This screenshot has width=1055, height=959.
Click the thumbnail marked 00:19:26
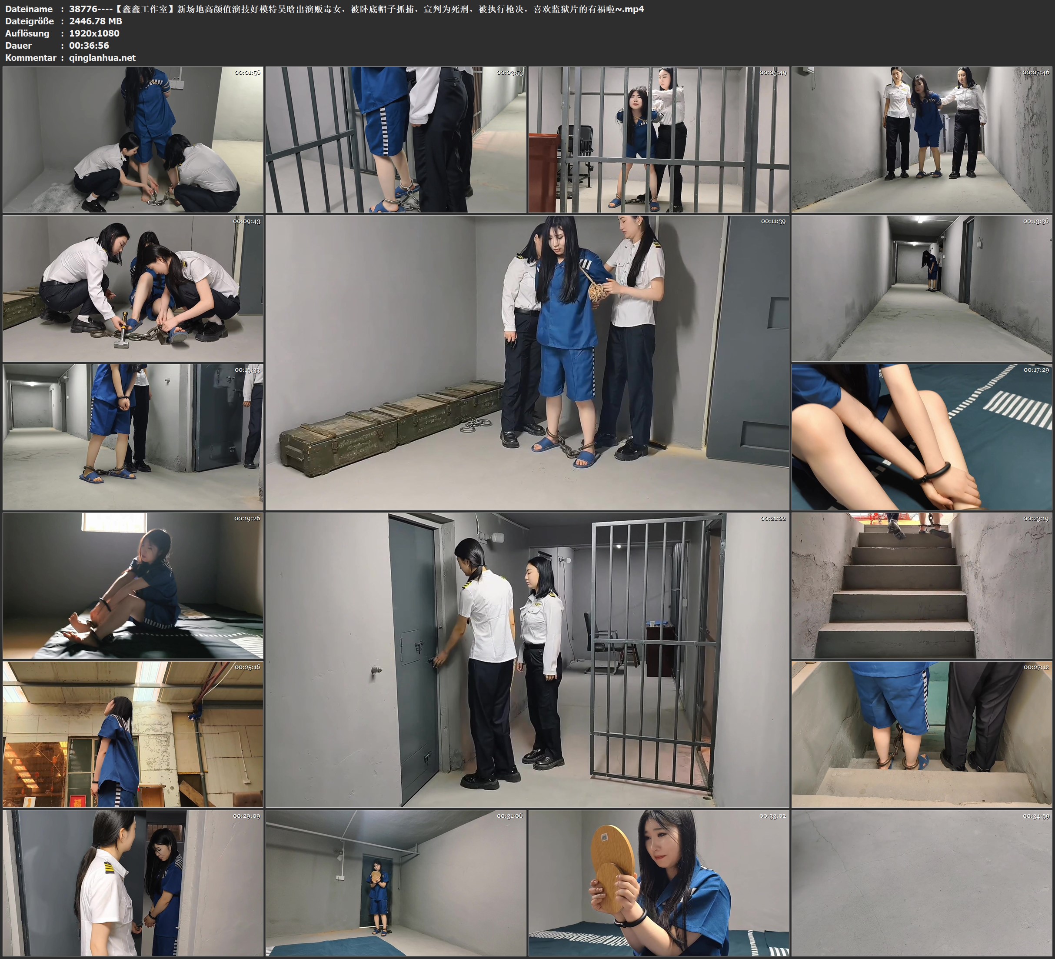(x=133, y=585)
